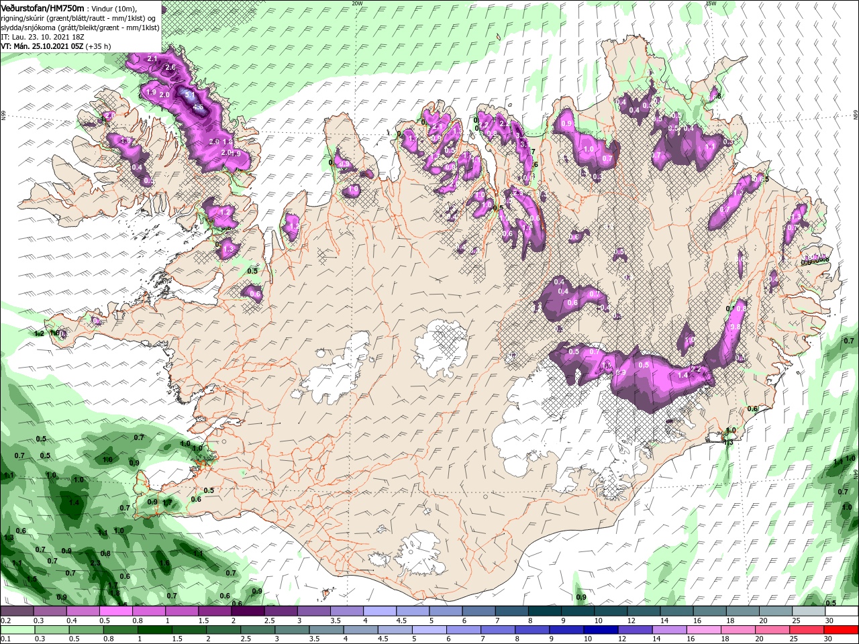
Task: Click the 5.1 snowfall value on the map
Action: tap(189, 96)
